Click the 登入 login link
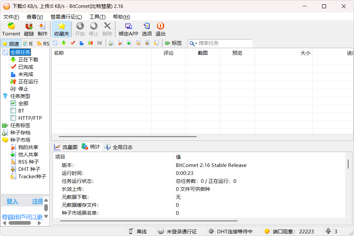354x236 pixels. [12, 201]
